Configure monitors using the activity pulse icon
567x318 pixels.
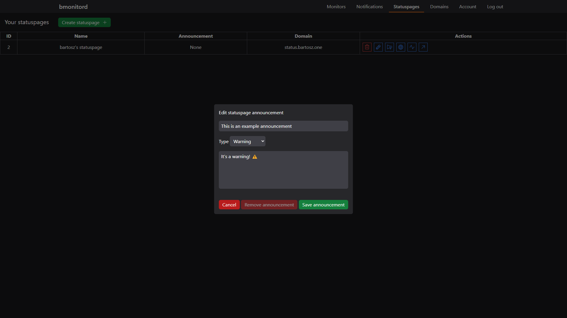pos(412,47)
